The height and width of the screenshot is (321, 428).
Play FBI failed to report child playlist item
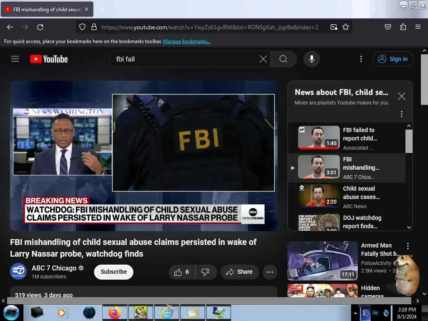(346, 138)
